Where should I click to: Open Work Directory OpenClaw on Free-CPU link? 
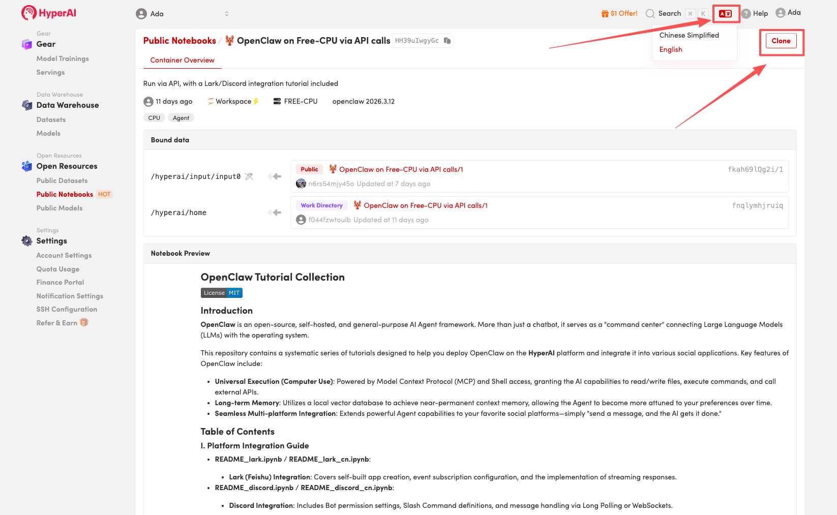pyautogui.click(x=425, y=205)
